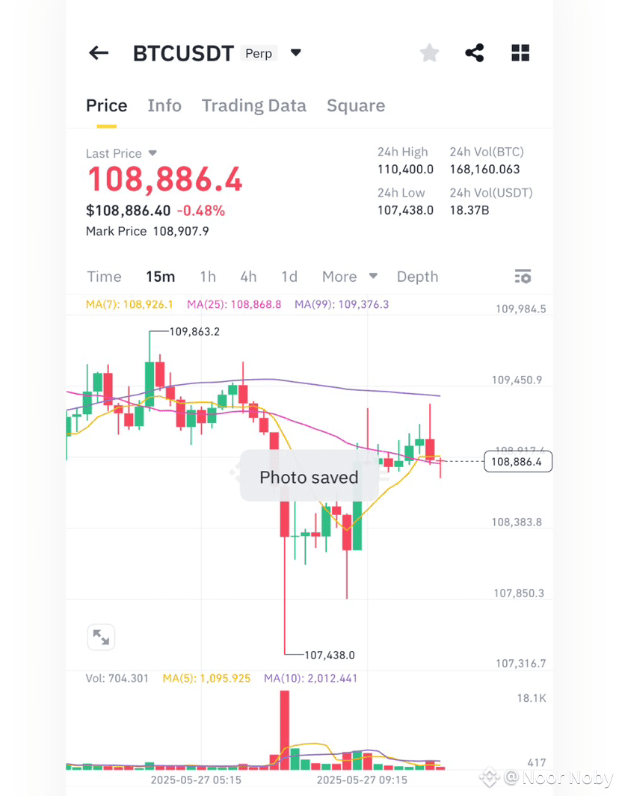Open the Info tab
This screenshot has height=796, width=619.
coord(164,105)
